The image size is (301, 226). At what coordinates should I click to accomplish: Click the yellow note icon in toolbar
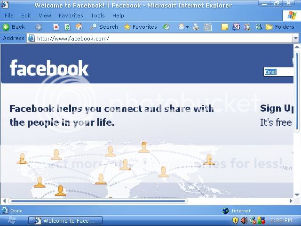(x=225, y=27)
